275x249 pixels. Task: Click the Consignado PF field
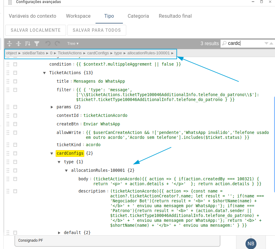click(117, 240)
